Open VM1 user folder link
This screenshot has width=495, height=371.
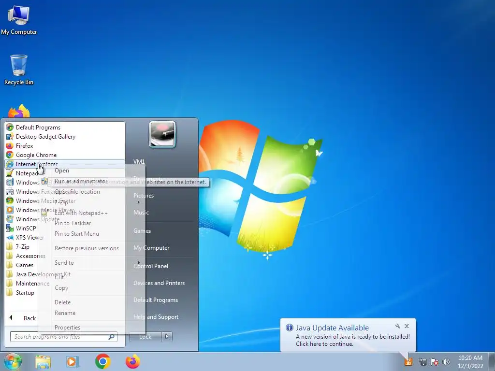(139, 161)
